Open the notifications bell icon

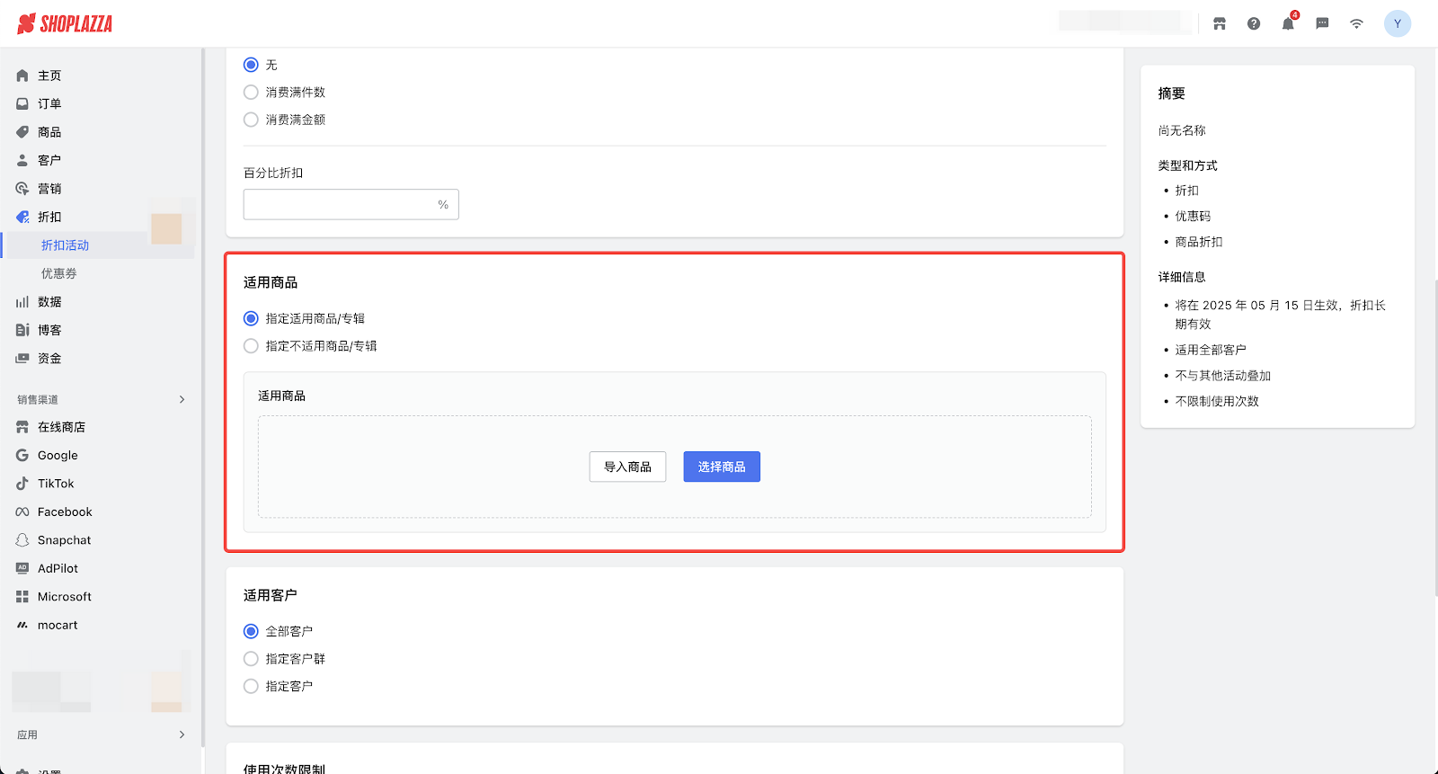[x=1288, y=24]
